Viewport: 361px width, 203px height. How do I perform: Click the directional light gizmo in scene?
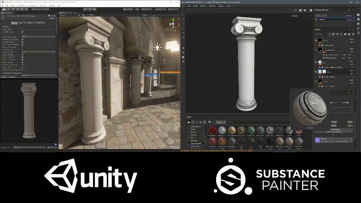click(157, 47)
